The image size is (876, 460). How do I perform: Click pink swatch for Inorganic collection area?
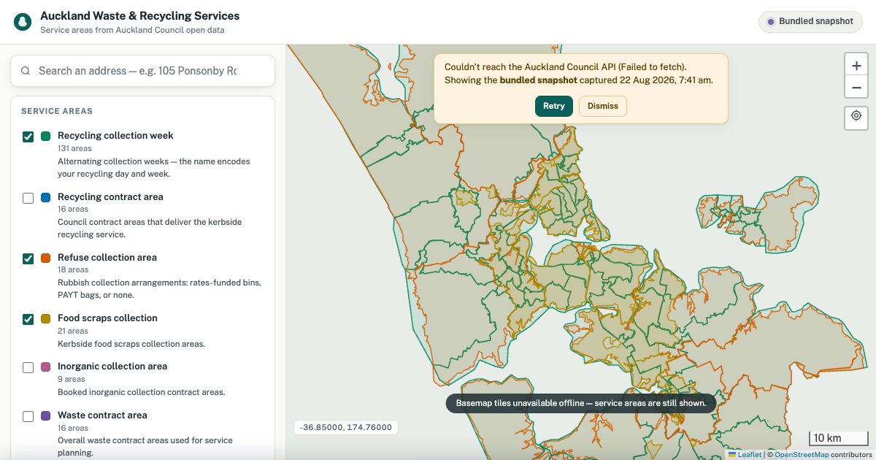[x=45, y=367]
